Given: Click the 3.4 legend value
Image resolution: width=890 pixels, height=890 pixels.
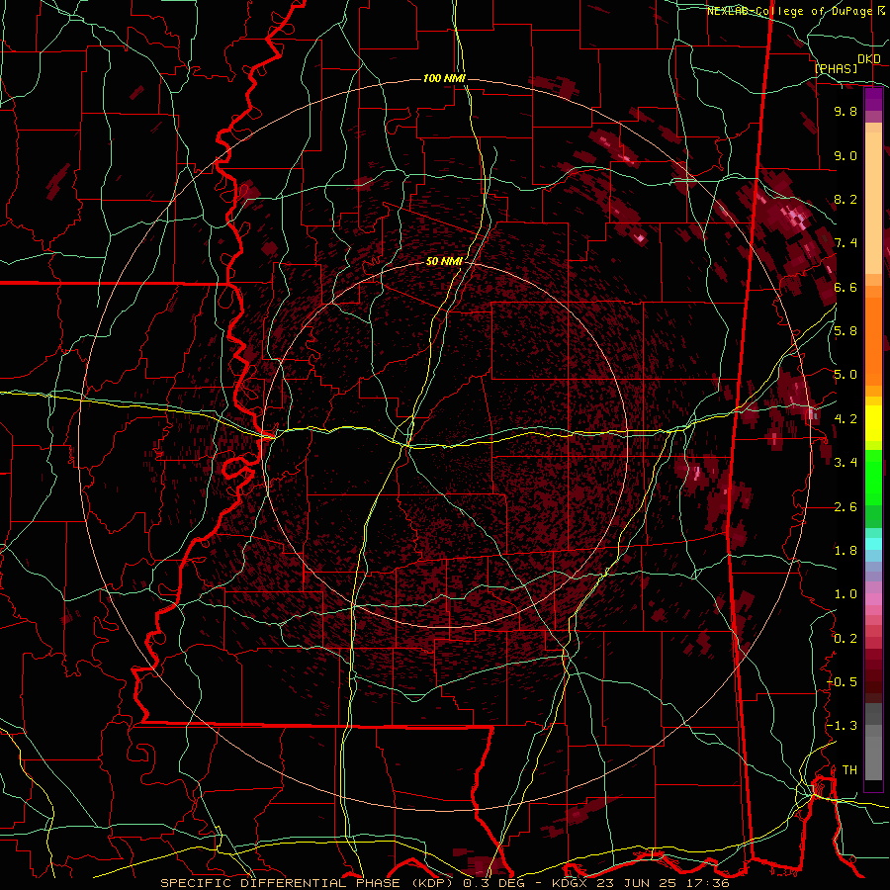Looking at the screenshot, I should tap(845, 463).
